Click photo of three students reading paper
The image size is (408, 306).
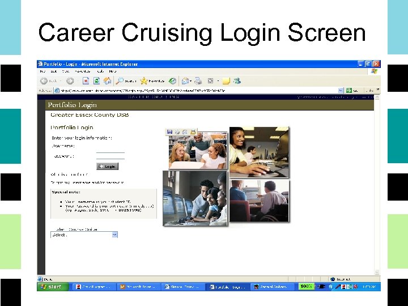(198, 150)
